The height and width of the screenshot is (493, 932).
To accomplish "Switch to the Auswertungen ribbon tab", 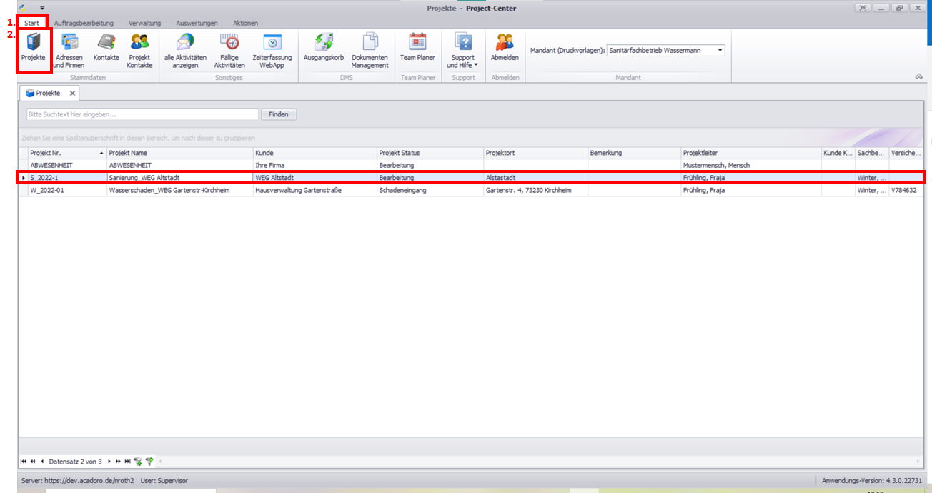I will 197,23.
